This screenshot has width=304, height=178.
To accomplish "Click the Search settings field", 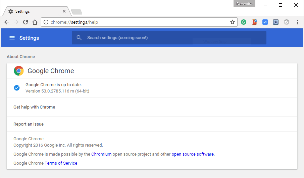I will [x=169, y=38].
